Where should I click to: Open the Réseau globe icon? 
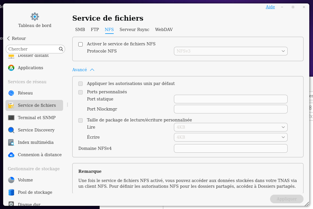coord(11,93)
